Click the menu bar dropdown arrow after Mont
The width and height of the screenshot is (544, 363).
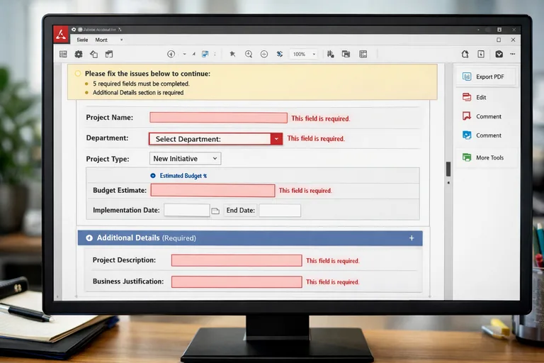coord(121,40)
